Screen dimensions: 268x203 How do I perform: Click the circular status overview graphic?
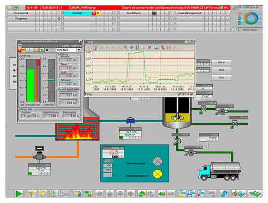pos(251,18)
